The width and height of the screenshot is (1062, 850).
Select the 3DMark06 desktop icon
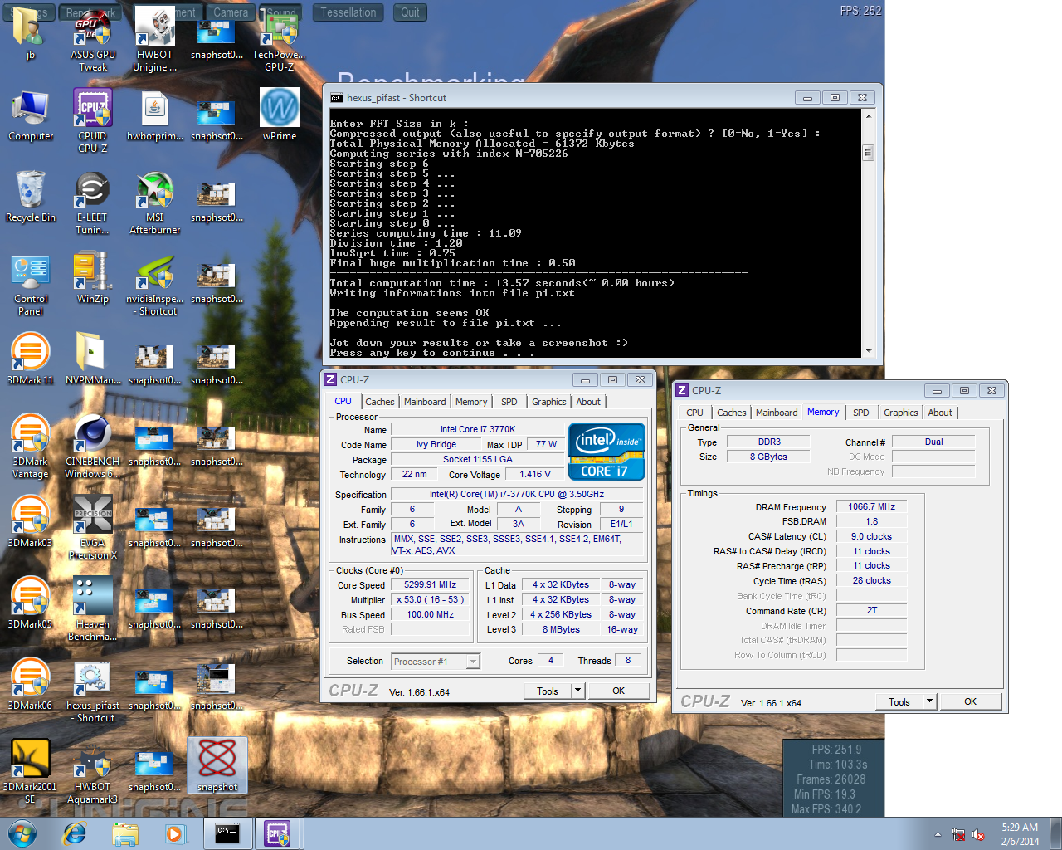(x=31, y=685)
